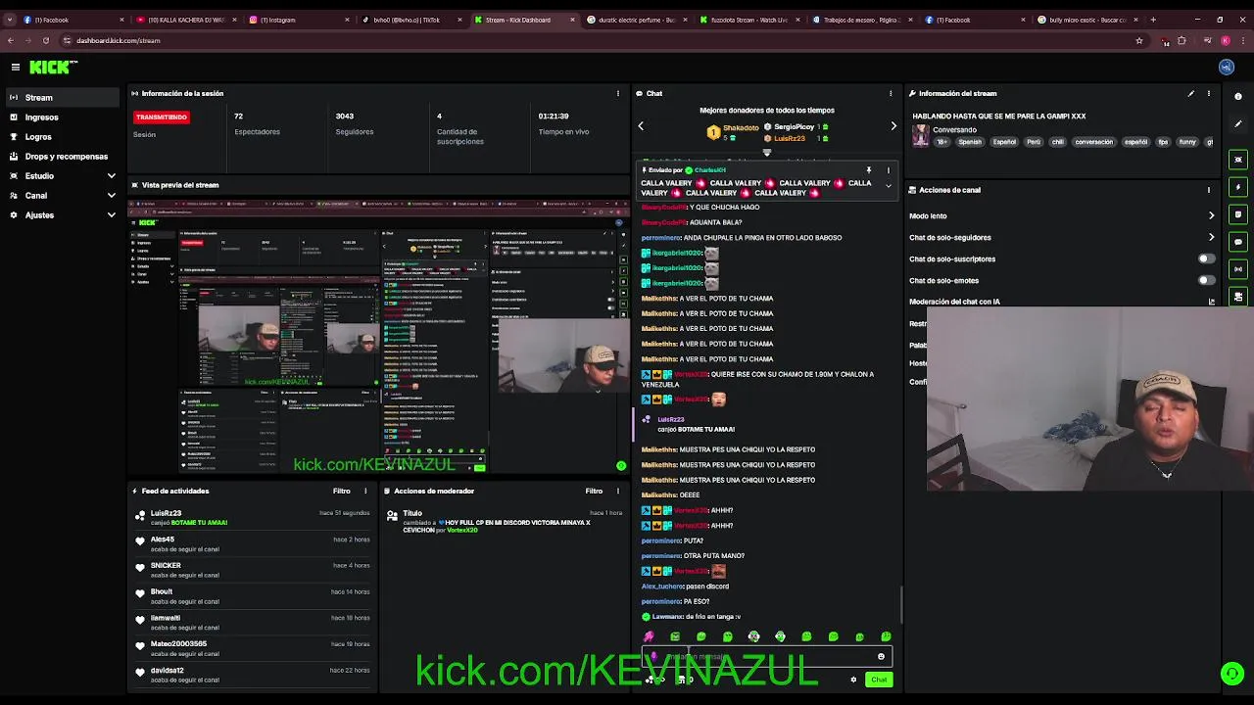
Task: Open options menu of Información de la sesión
Action: pyautogui.click(x=617, y=94)
